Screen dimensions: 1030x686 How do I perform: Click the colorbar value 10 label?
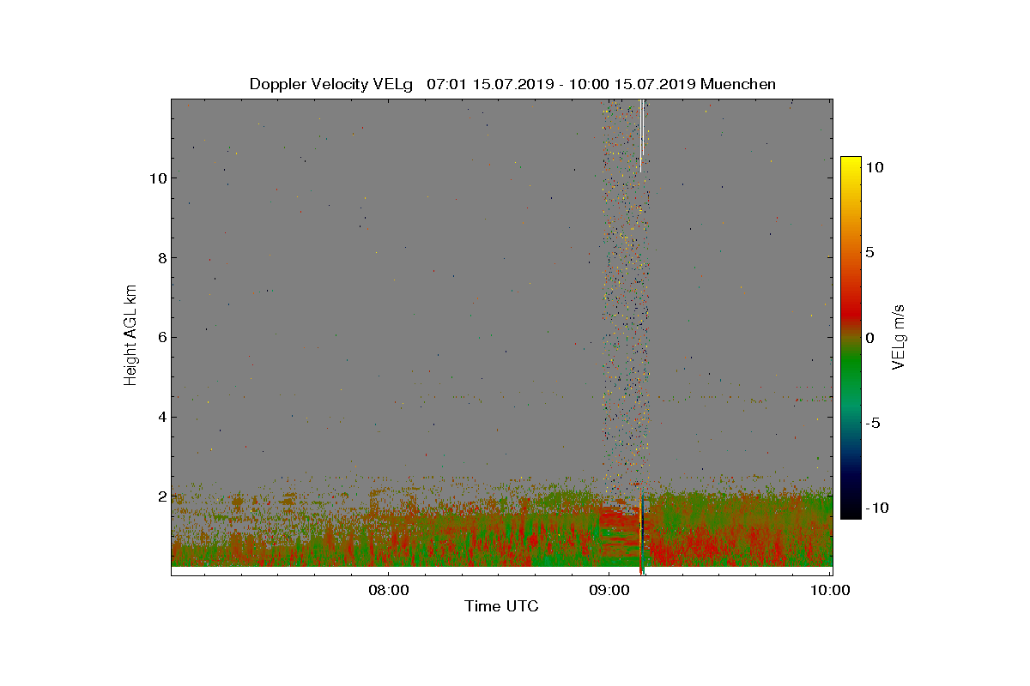(875, 168)
